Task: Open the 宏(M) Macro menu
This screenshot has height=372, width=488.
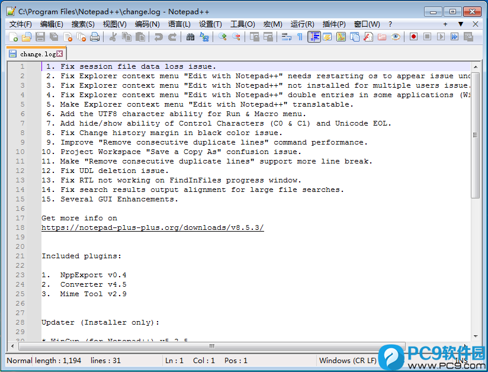Action: [x=272, y=24]
